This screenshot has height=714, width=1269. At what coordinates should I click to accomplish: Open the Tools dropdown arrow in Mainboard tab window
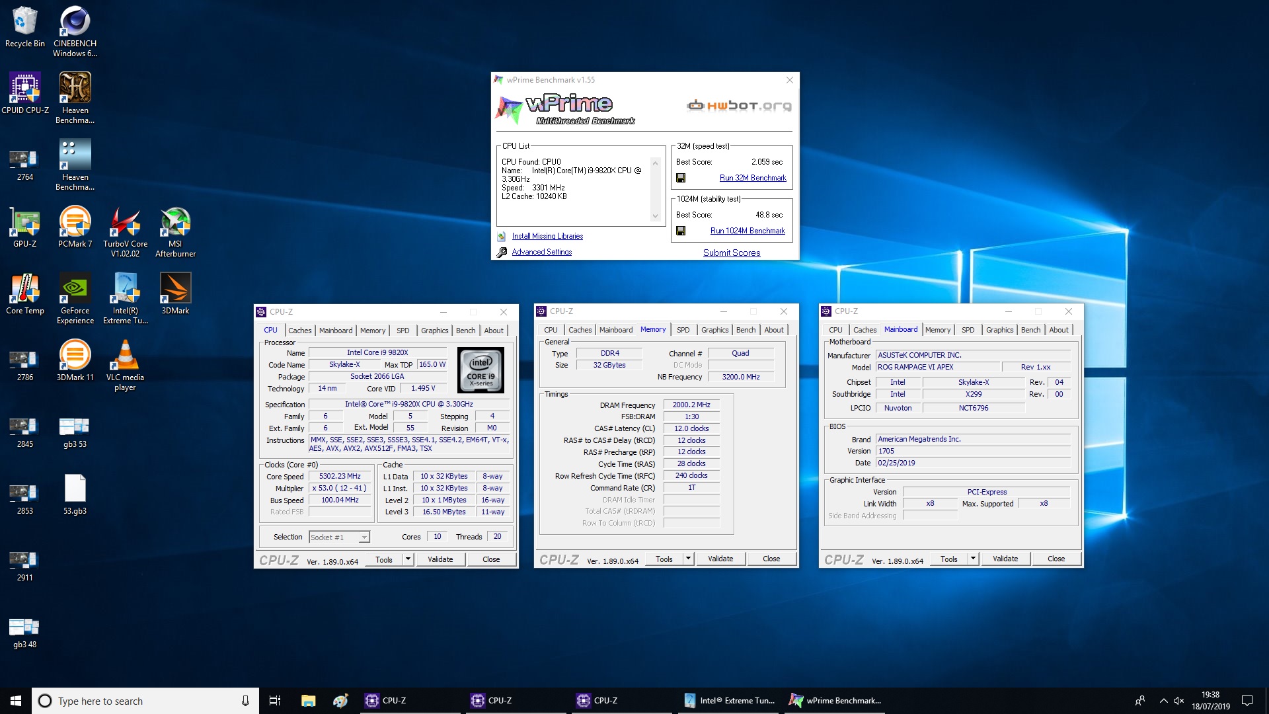pyautogui.click(x=973, y=559)
